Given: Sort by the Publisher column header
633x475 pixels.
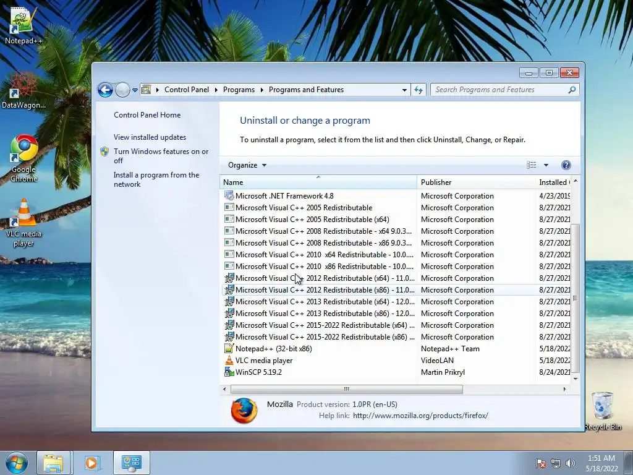Looking at the screenshot, I should (x=476, y=182).
